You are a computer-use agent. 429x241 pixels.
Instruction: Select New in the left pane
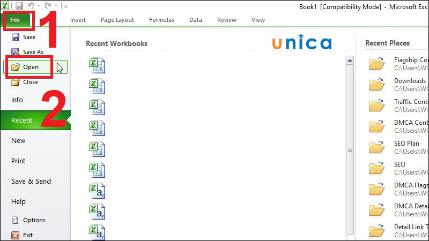tap(18, 141)
